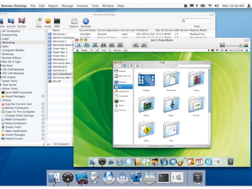Click the Filter search field in Remote Desktop
Viewport: 252px width, 189px height.
196,21
